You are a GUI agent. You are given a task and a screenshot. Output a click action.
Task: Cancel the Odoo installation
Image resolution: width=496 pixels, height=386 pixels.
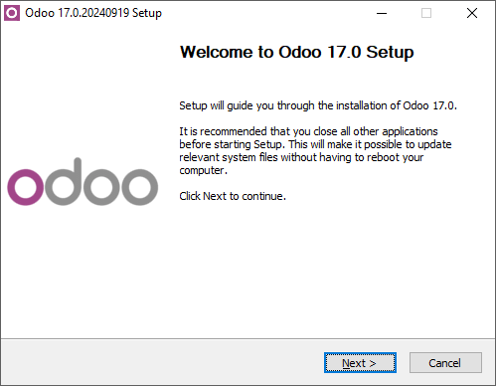pyautogui.click(x=445, y=363)
